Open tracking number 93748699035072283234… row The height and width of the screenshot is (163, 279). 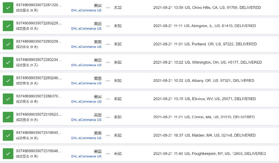[x=39, y=60]
